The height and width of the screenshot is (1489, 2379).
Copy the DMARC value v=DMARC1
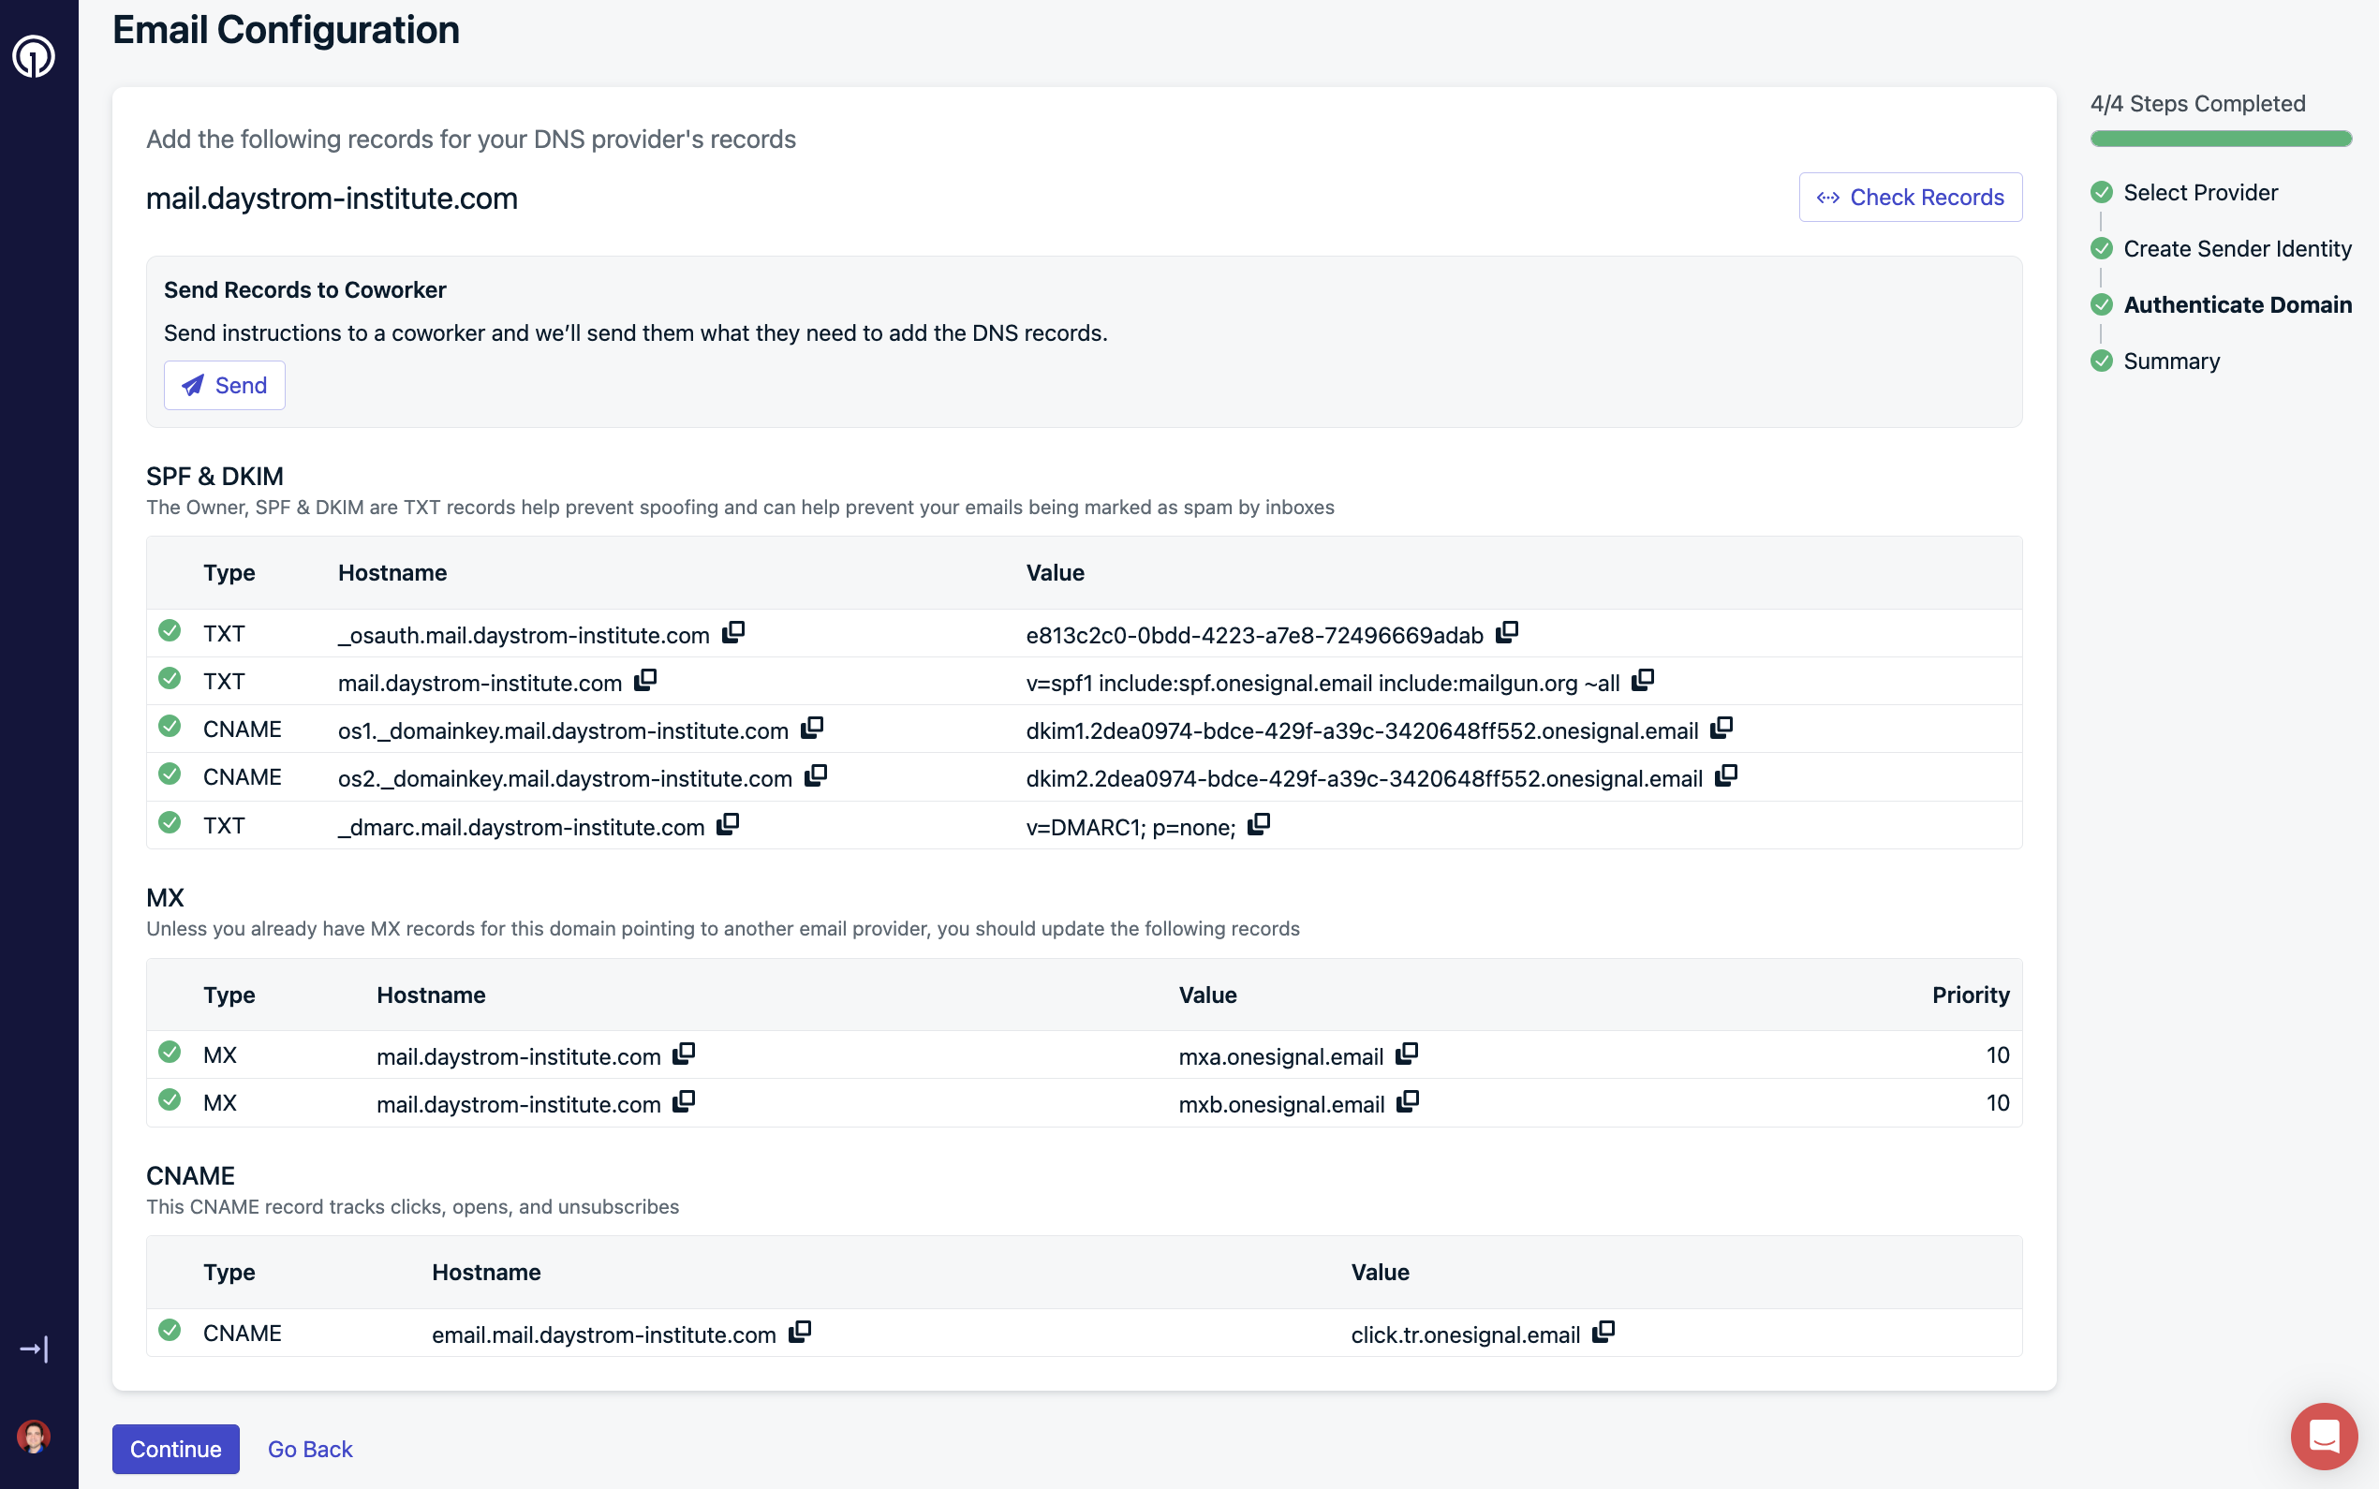point(1259,824)
